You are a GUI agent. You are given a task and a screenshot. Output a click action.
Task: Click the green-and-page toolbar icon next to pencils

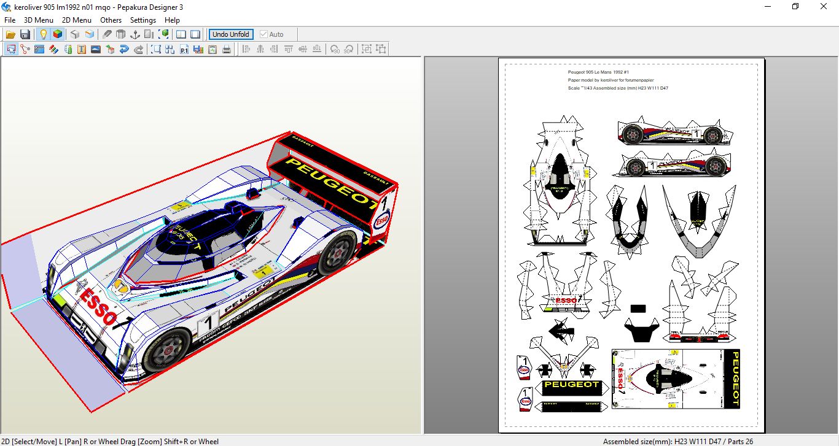pyautogui.click(x=68, y=49)
